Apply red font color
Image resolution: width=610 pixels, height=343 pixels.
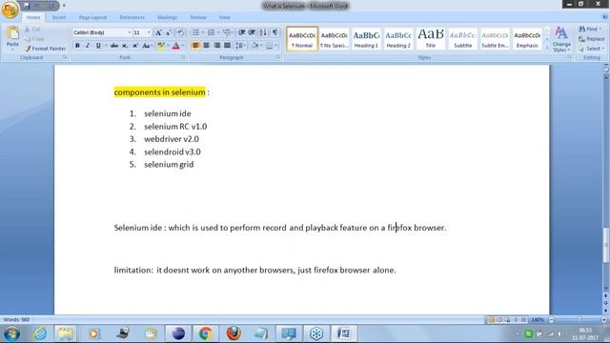175,46
